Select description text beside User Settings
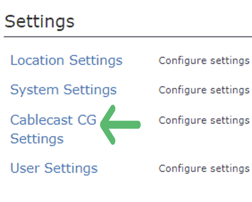Image resolution: width=252 pixels, height=202 pixels. [x=204, y=169]
